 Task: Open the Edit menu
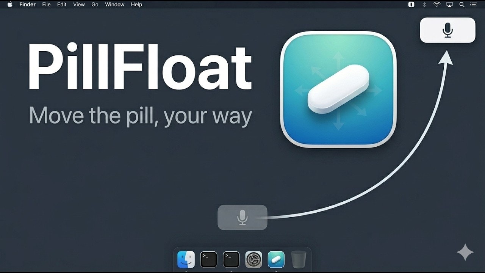pos(62,5)
